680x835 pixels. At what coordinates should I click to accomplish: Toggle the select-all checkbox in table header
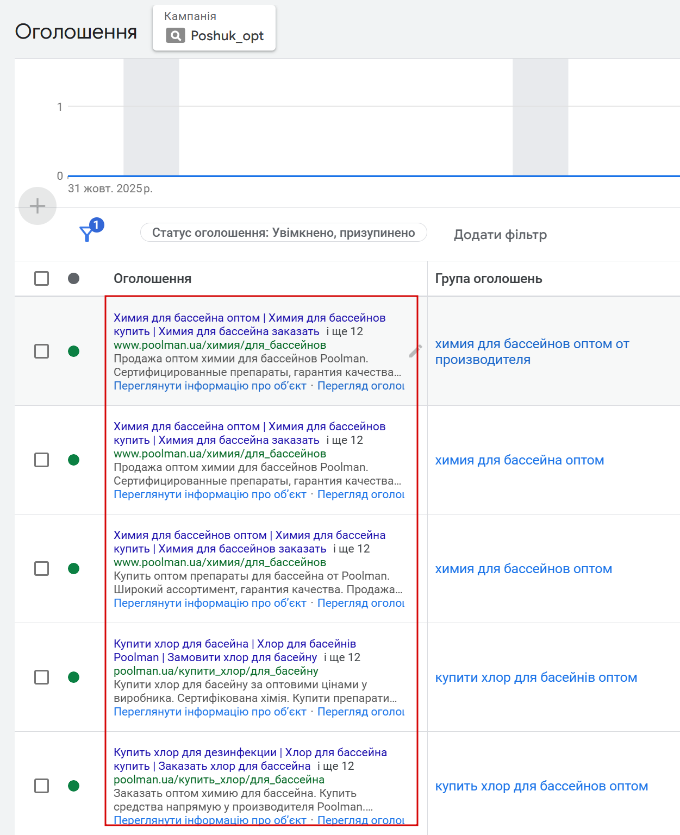(x=42, y=279)
